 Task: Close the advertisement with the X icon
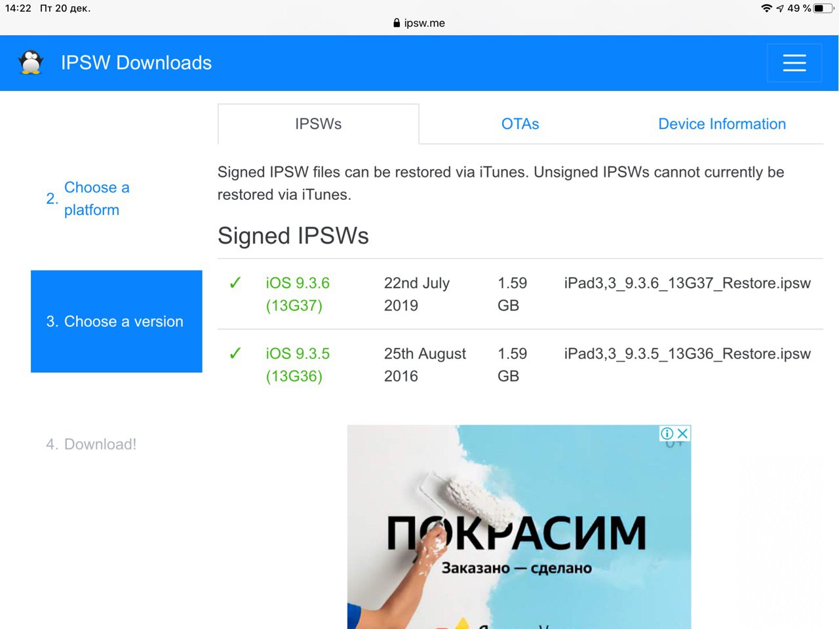pos(682,433)
